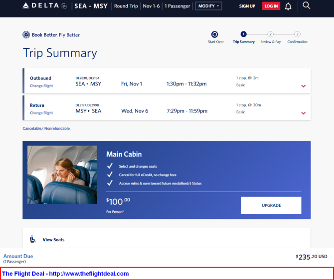The height and width of the screenshot is (280, 334).
Task: Click the LOG IN button
Action: (271, 6)
